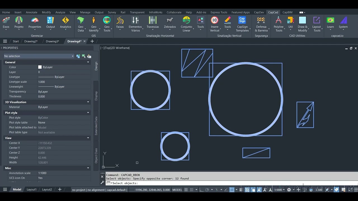Open the Analytics tool
This screenshot has width=358, height=201.
click(65, 23)
